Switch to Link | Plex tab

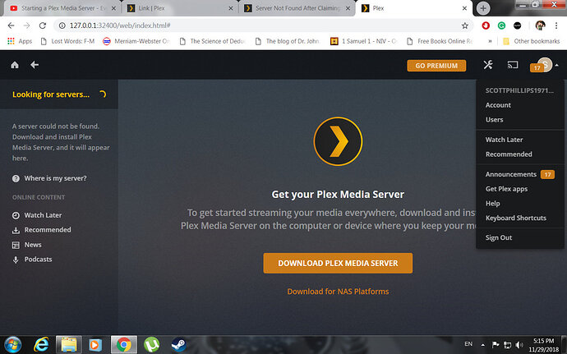pos(180,8)
